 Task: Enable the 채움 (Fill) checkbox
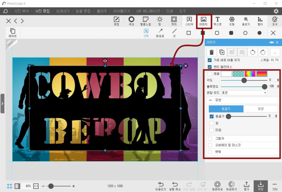click(x=210, y=74)
